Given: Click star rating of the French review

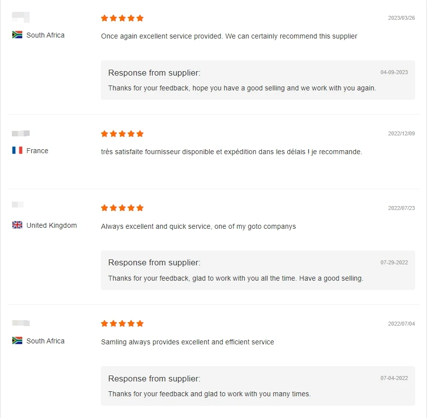Looking at the screenshot, I should pyautogui.click(x=122, y=134).
